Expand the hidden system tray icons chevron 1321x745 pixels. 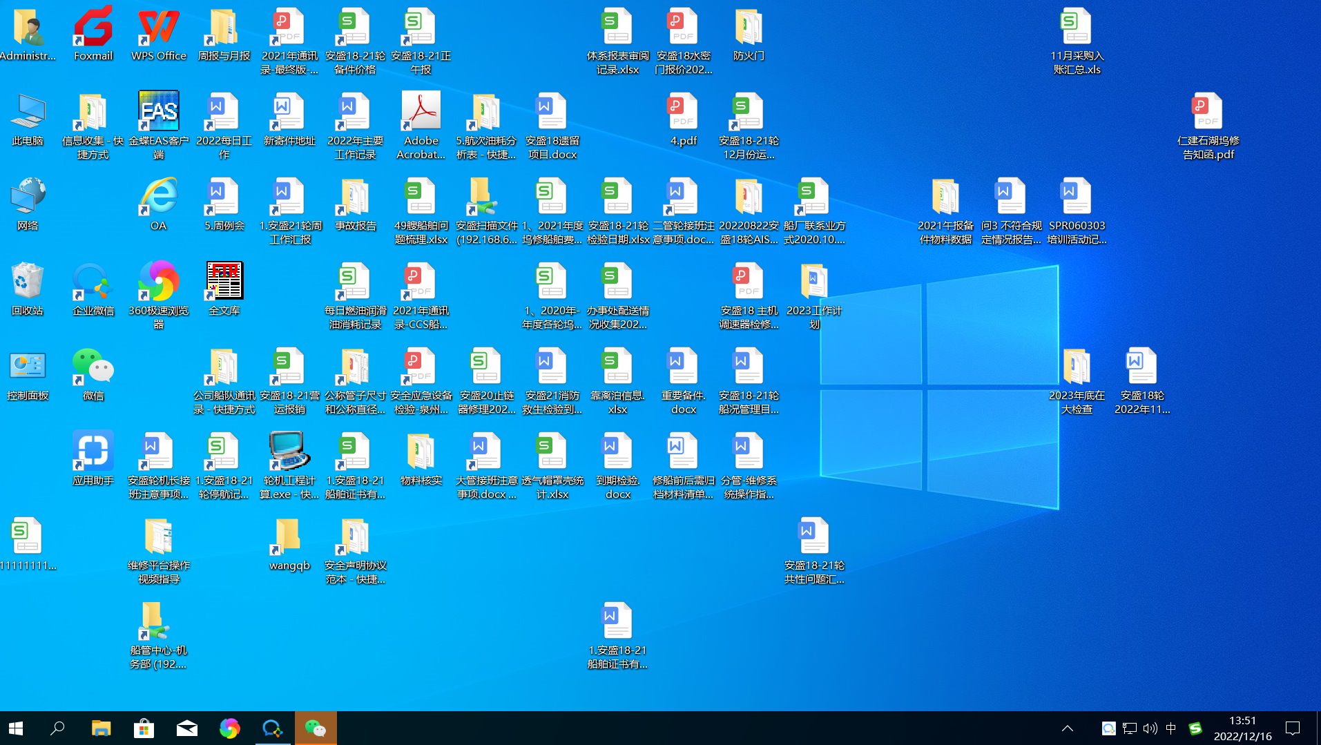[1067, 728]
